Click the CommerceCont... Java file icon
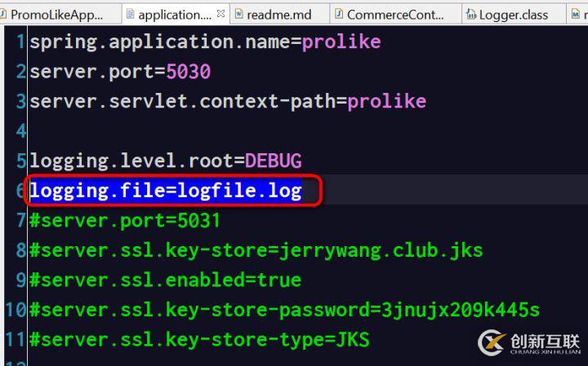Screen dimensions: 588x366 coord(339,14)
